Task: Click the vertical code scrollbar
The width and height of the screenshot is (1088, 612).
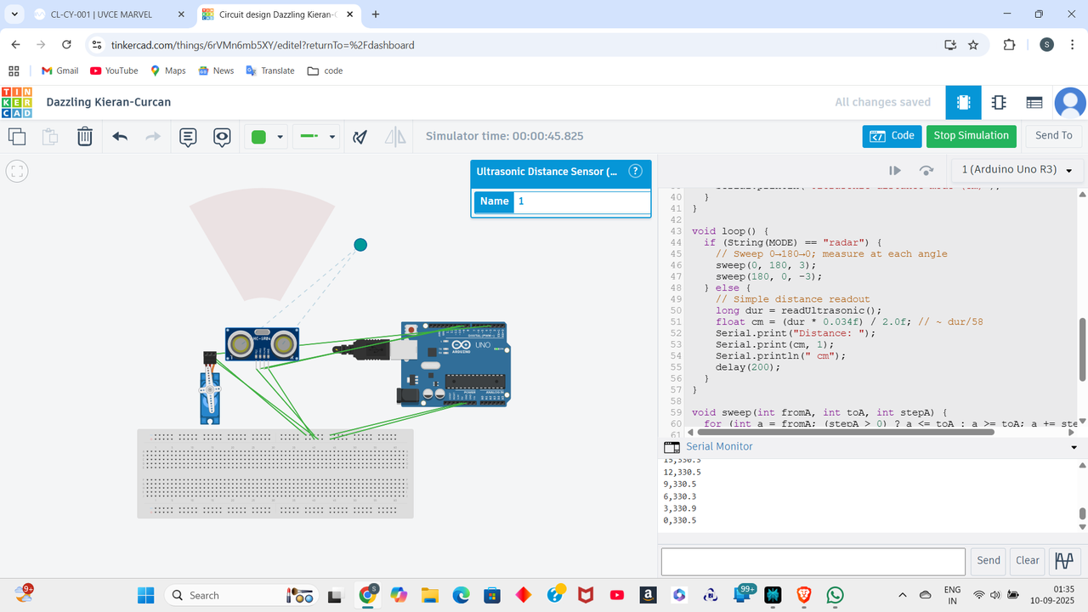Action: click(x=1082, y=348)
